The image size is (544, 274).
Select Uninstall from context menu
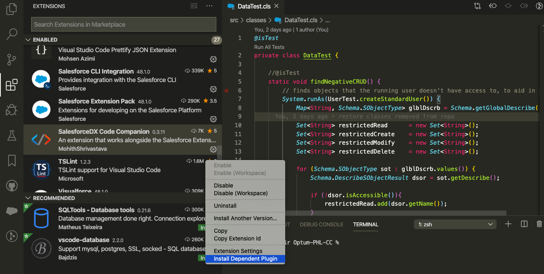pyautogui.click(x=225, y=206)
